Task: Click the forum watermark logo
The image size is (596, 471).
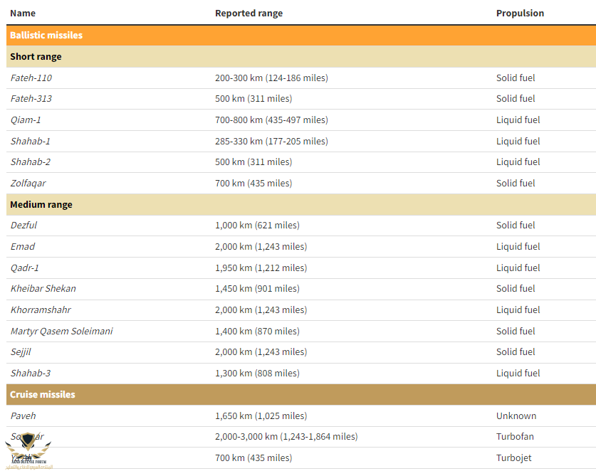Action: pyautogui.click(x=27, y=453)
